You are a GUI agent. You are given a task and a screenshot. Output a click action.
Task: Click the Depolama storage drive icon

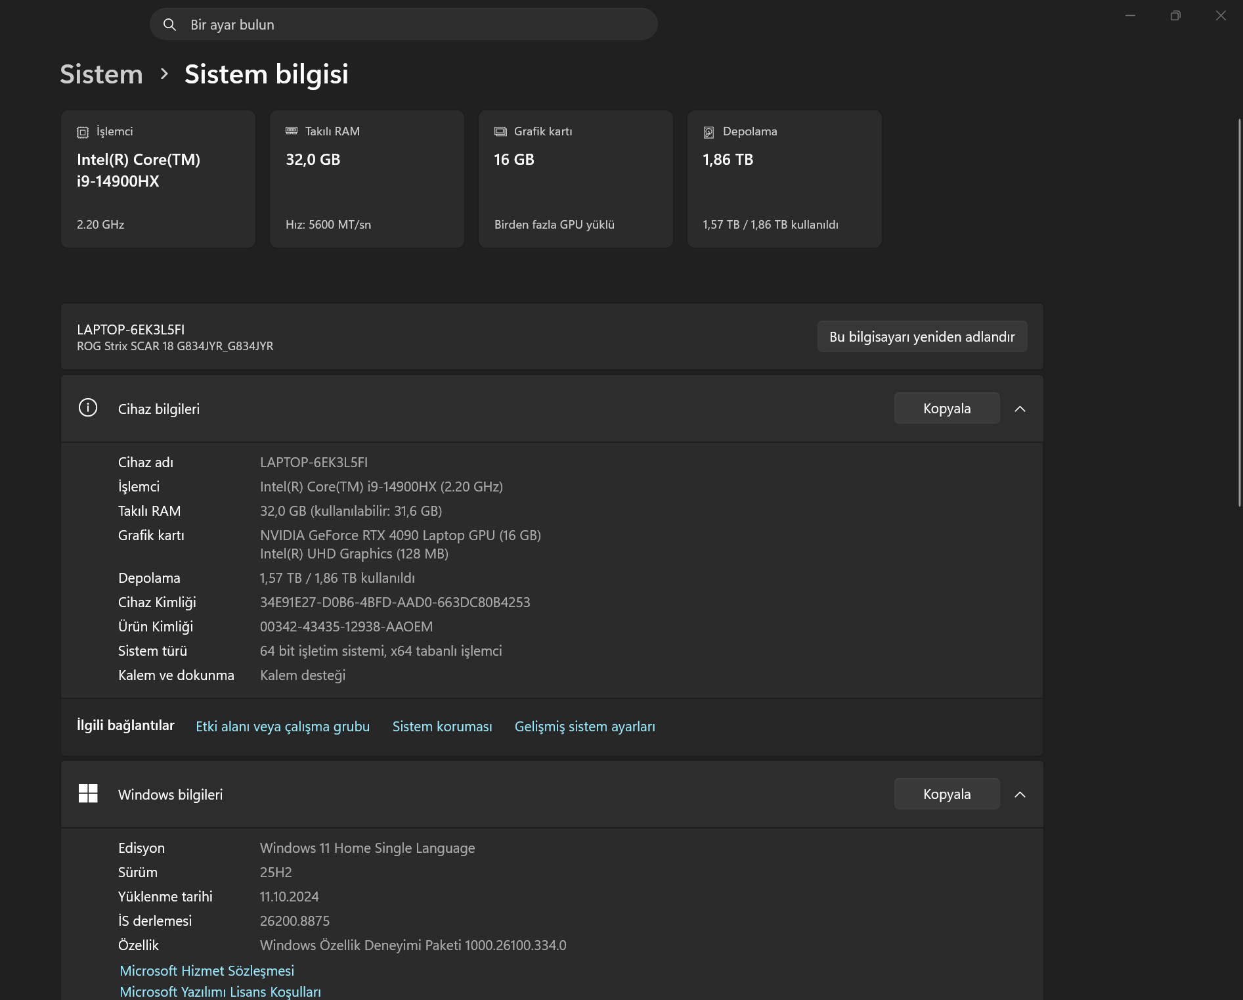pyautogui.click(x=709, y=132)
